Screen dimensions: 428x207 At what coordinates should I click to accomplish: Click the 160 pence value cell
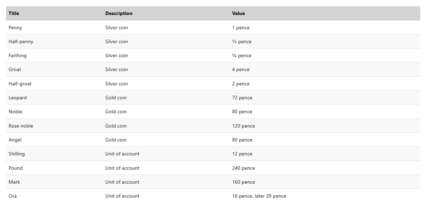click(x=244, y=182)
